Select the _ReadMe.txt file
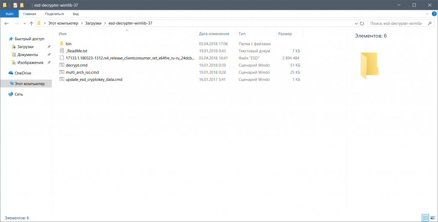Viewport: 438px width, 222px height. tap(77, 51)
